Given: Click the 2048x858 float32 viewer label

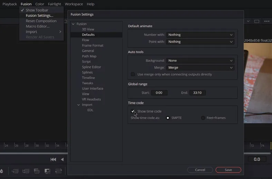Looking at the screenshot, I should coord(258,40).
